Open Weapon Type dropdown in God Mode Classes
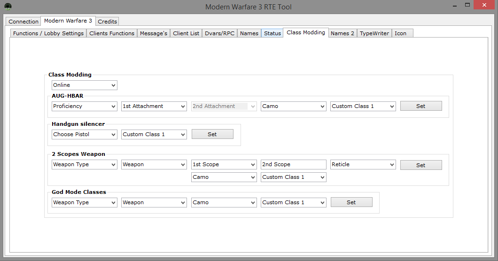The width and height of the screenshot is (498, 261). [x=84, y=202]
